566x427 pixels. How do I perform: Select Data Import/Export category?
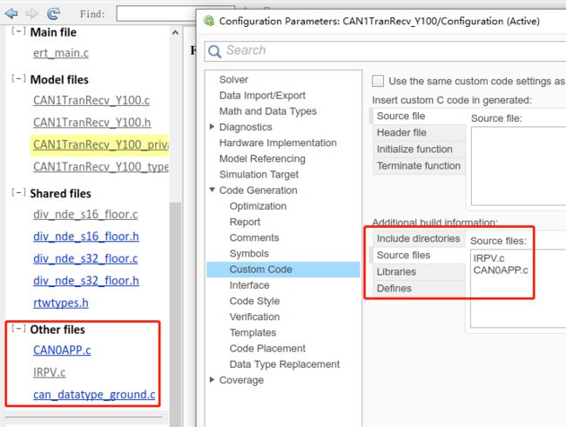click(262, 96)
